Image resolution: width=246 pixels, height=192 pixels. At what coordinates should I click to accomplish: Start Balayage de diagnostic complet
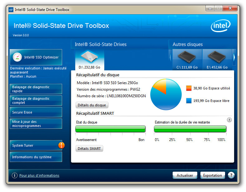coord(36,101)
